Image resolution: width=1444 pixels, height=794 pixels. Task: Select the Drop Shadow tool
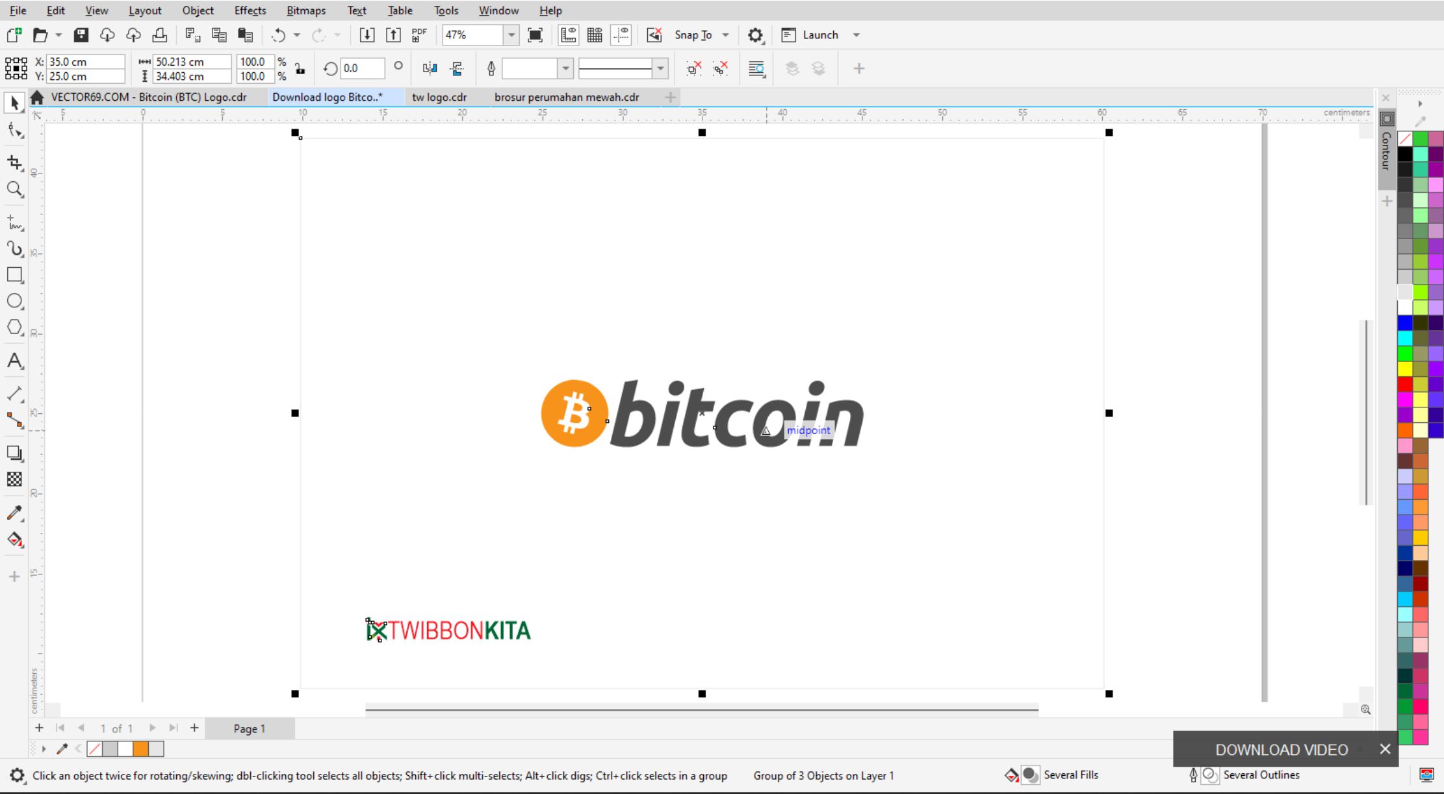[x=14, y=453]
